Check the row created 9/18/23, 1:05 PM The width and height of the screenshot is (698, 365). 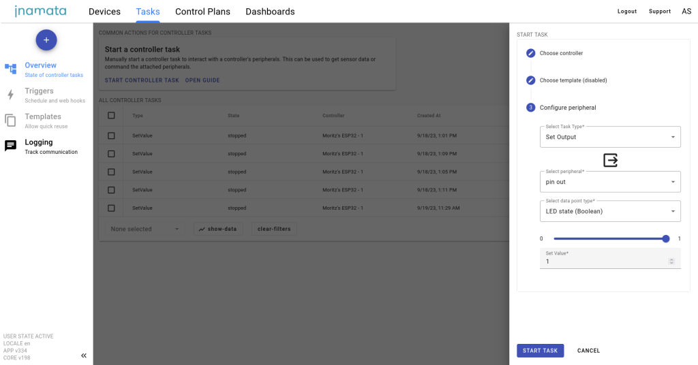pos(111,172)
